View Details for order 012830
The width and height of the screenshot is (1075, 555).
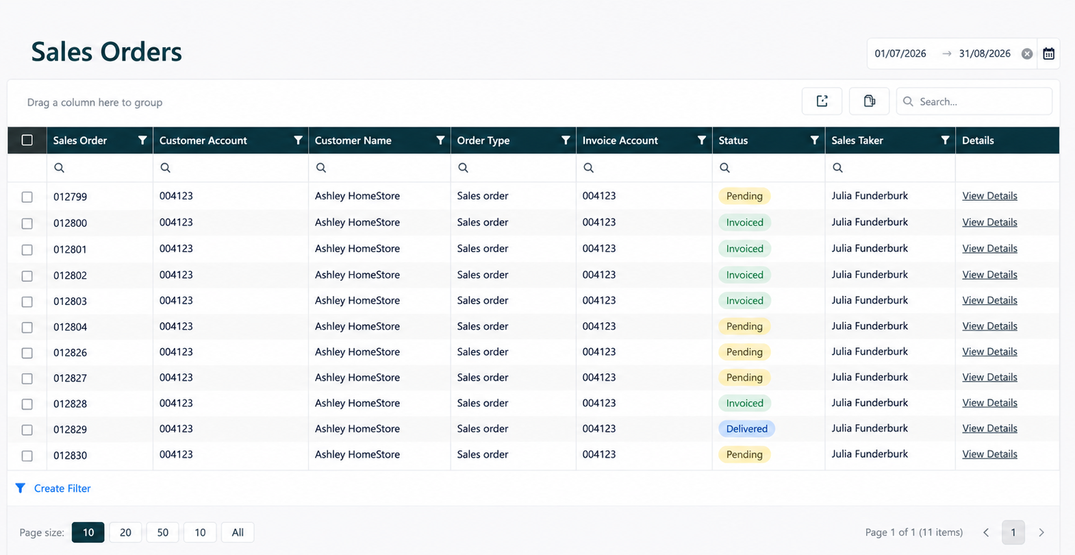[989, 454]
